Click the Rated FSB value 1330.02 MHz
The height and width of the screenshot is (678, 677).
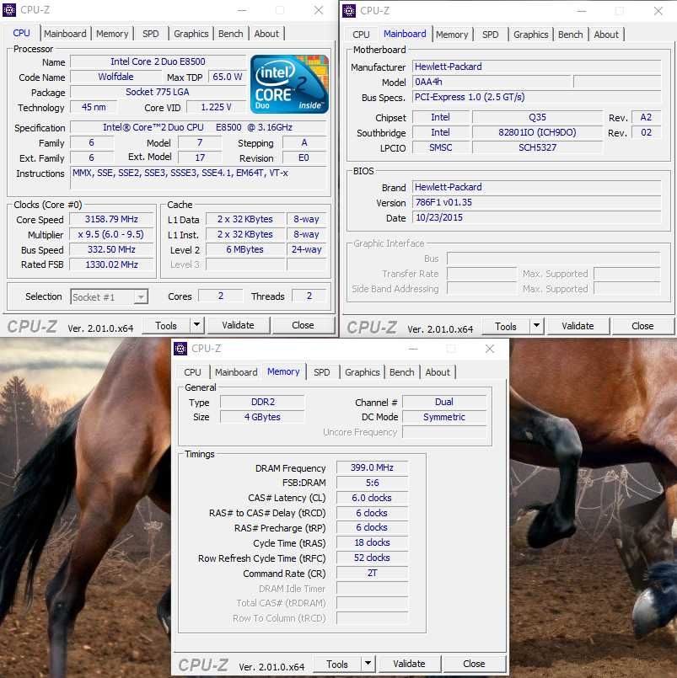pyautogui.click(x=111, y=264)
